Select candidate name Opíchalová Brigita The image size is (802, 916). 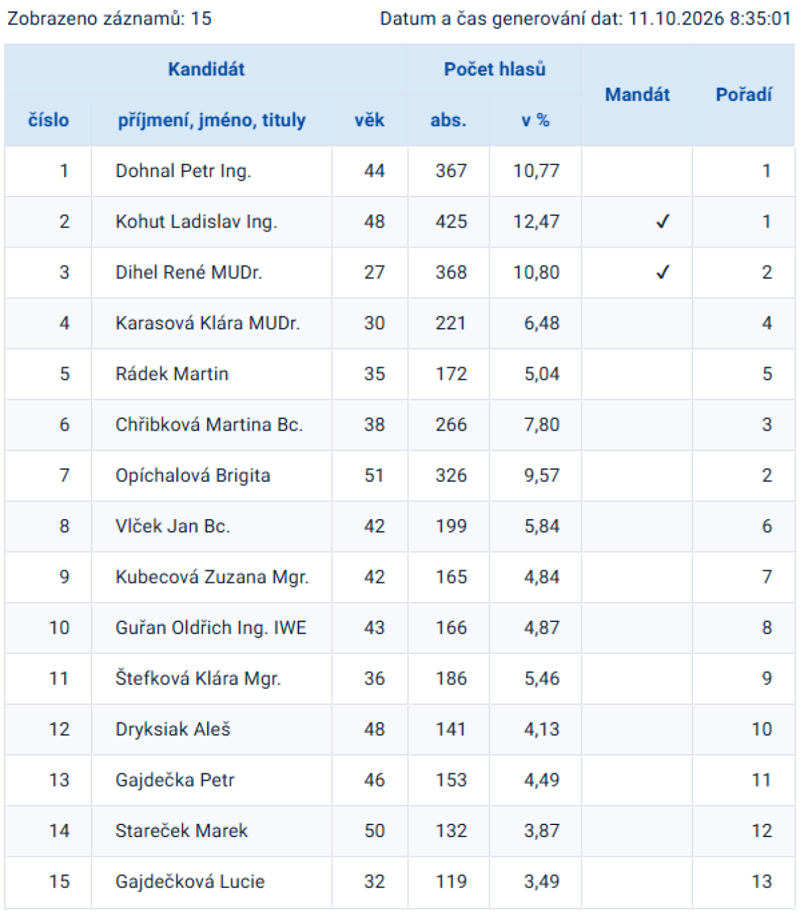(x=193, y=476)
